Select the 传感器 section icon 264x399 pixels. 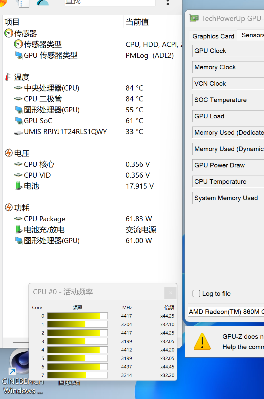[9, 33]
